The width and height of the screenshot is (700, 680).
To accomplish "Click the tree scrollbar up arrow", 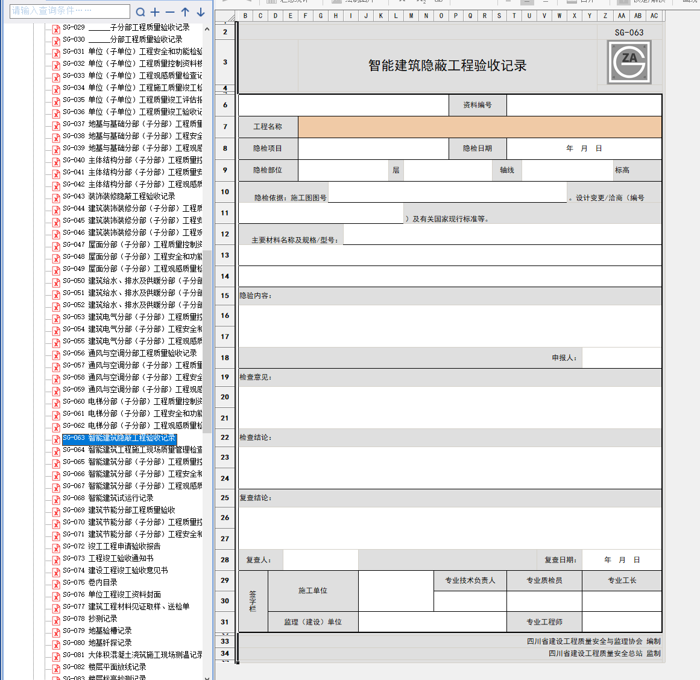I will [207, 29].
